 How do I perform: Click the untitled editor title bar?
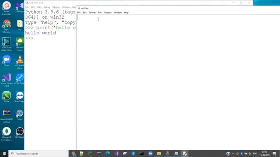click(x=178, y=8)
